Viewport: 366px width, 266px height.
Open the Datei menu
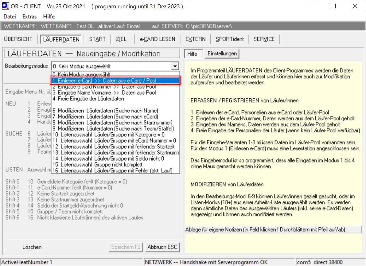(x=10, y=17)
